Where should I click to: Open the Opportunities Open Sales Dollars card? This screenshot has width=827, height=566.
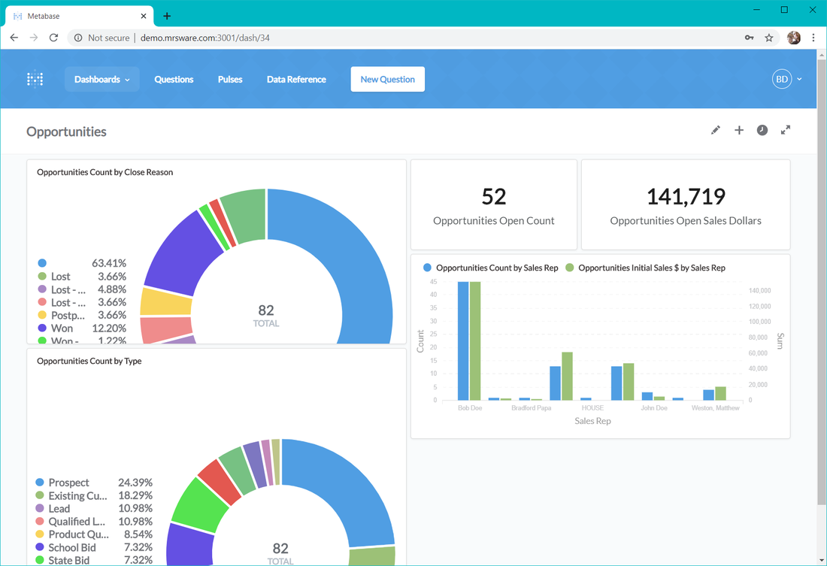686,204
